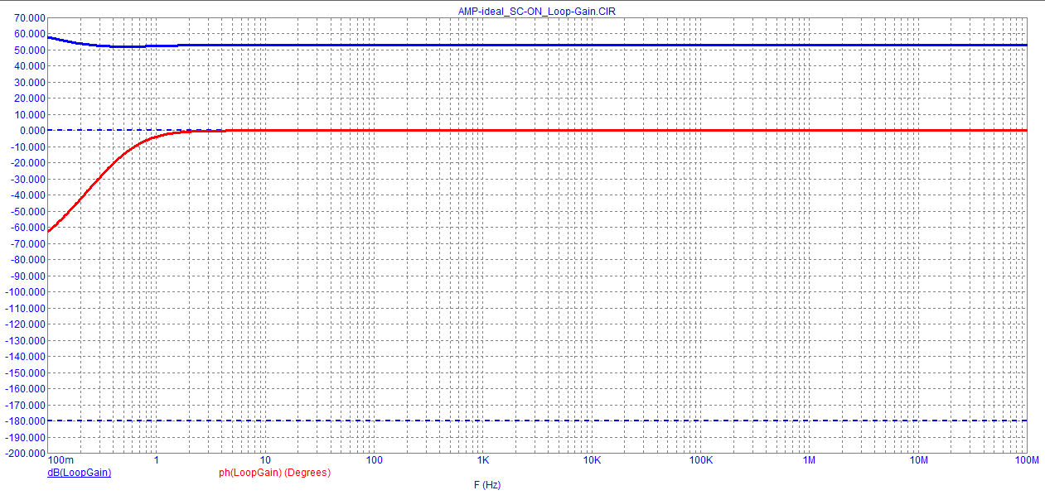Click the -100.000 y-axis value
Image resolution: width=1045 pixels, height=495 pixels.
pyautogui.click(x=25, y=292)
